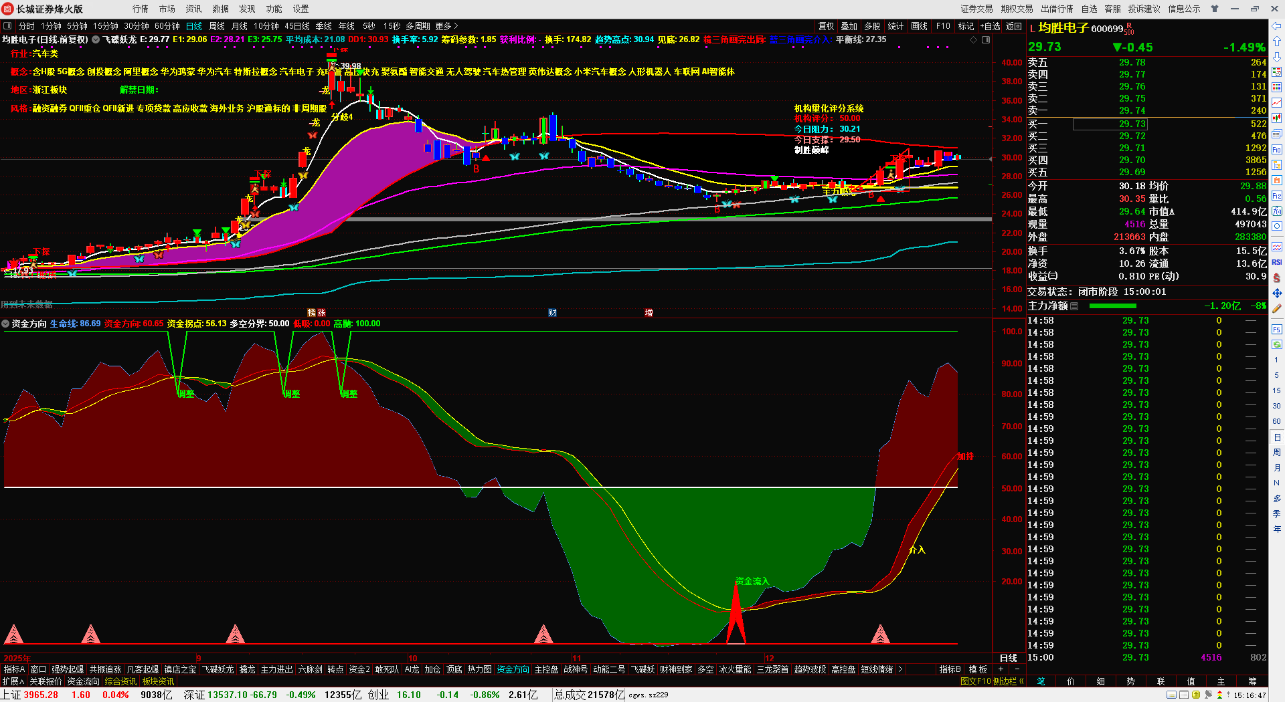Screen dimensions: 1285x702
Task: Switch period to 日 in right sidebar
Action: [x=1277, y=437]
